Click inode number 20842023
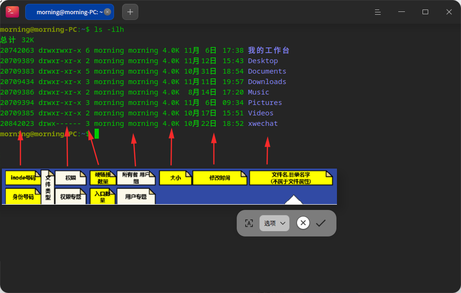Screen dimensions: 461x293 [17, 123]
